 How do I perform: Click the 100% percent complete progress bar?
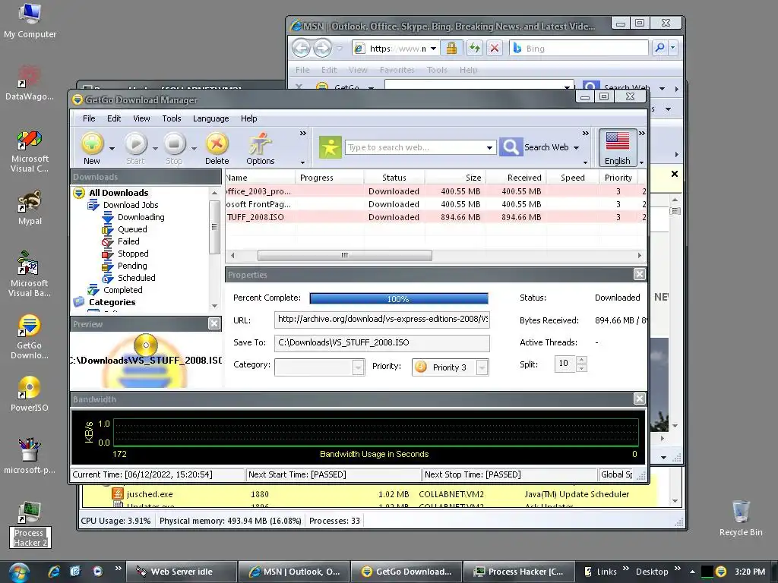point(398,298)
